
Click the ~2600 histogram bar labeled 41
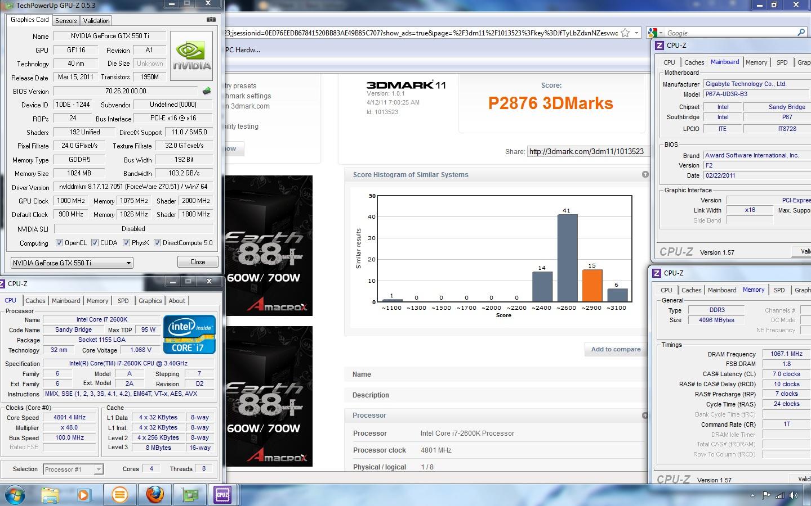567,258
